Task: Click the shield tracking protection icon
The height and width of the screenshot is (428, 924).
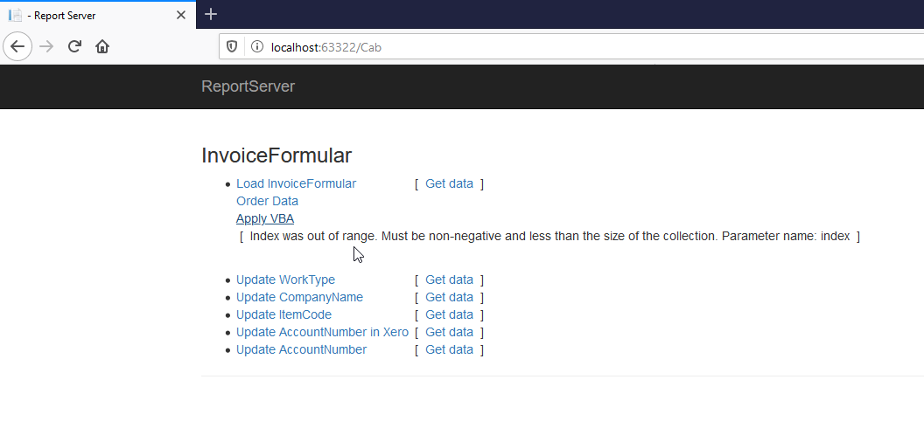Action: coord(232,46)
